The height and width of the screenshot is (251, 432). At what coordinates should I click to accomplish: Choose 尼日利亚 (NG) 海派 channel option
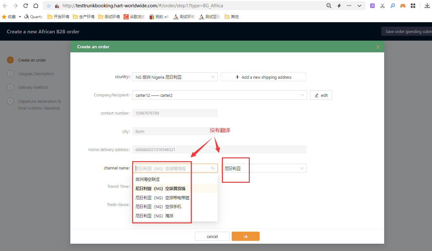point(154,216)
